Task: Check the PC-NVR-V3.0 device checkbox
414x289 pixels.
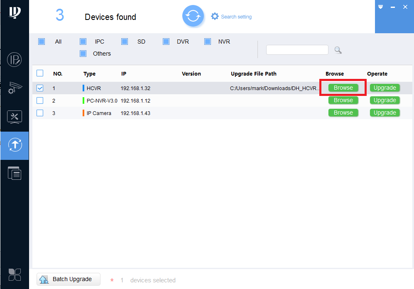Action: coord(40,100)
